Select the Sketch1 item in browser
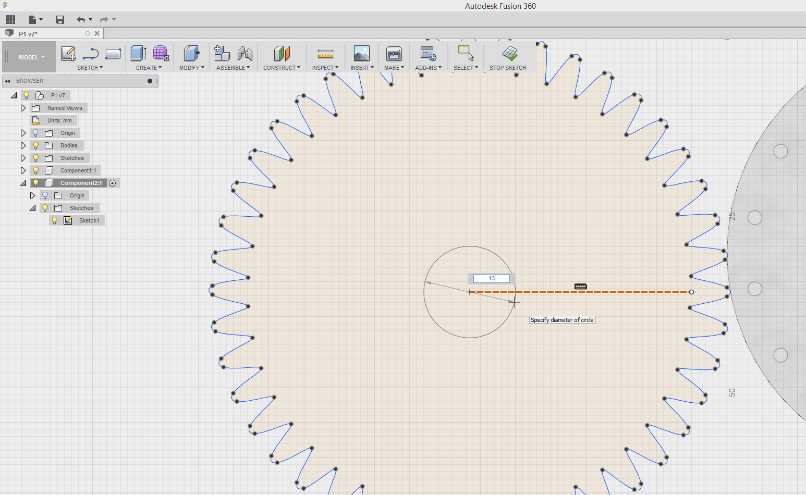806x495 pixels. tap(89, 220)
